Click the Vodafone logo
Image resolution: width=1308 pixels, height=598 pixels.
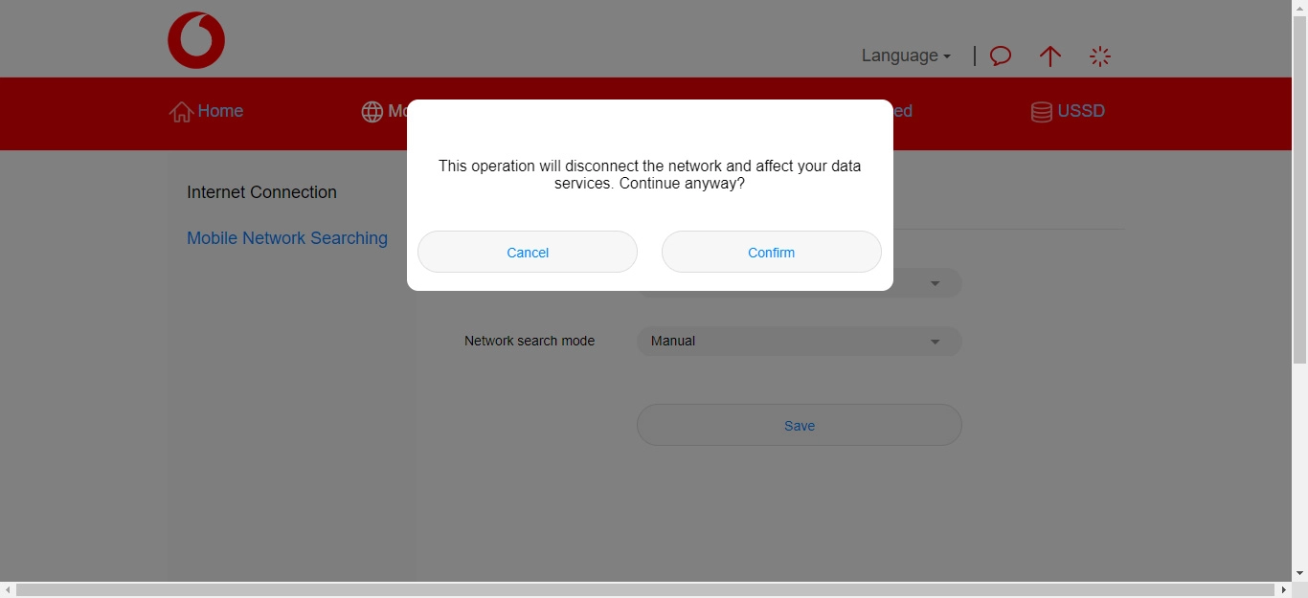(x=195, y=39)
